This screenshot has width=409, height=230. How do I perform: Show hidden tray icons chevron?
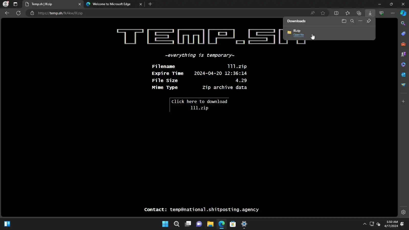click(365, 224)
